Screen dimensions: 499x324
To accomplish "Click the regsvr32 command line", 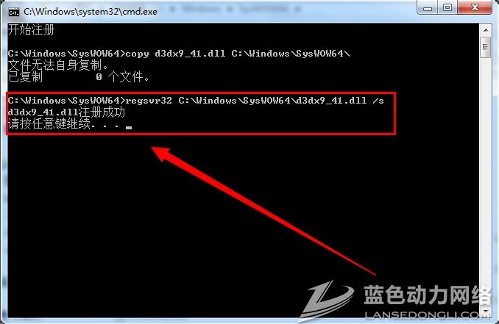I will coord(196,101).
